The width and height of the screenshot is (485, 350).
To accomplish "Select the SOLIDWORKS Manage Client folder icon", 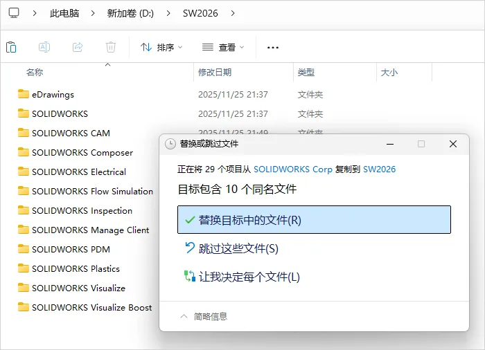I will point(24,230).
